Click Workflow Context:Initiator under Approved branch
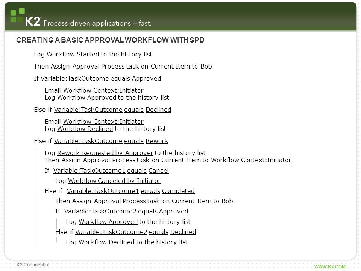Screen dimensions: 361x271 tap(103, 90)
